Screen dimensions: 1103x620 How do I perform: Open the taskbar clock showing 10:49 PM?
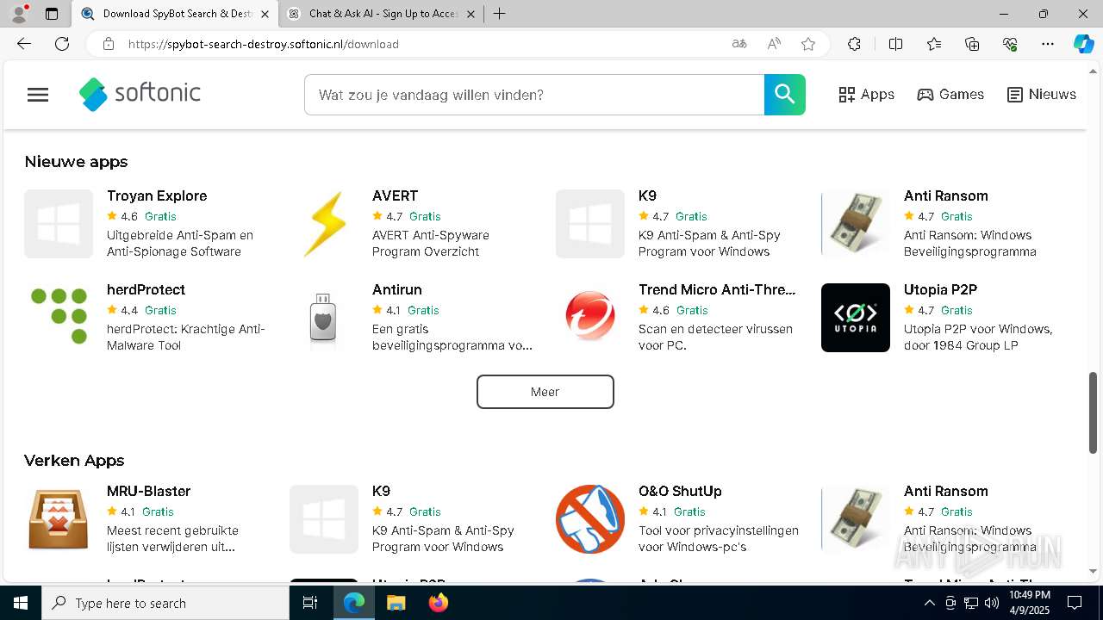point(1030,603)
